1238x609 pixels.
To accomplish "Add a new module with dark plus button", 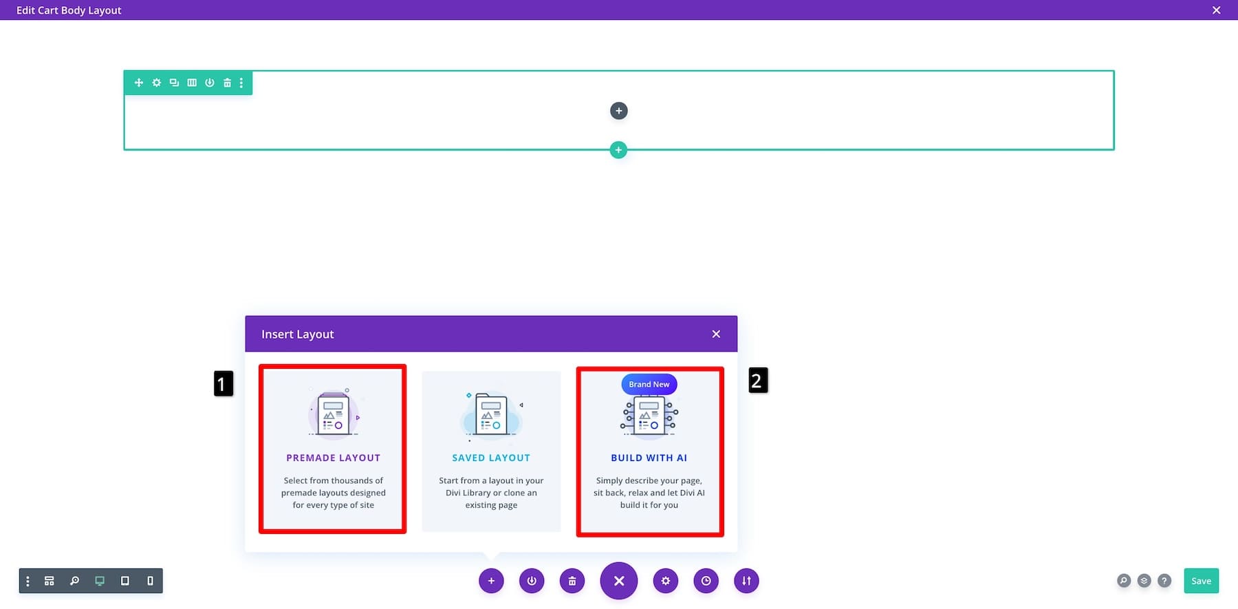I will click(x=618, y=111).
